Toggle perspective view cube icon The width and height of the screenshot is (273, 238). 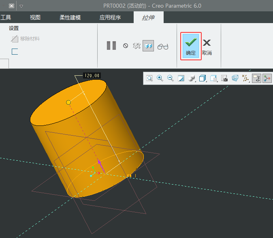(235, 79)
